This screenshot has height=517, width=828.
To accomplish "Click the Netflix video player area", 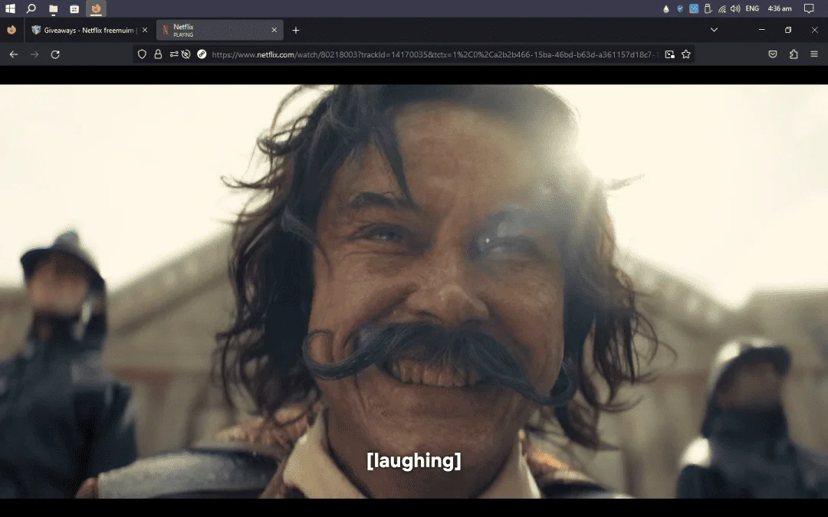I will point(414,291).
